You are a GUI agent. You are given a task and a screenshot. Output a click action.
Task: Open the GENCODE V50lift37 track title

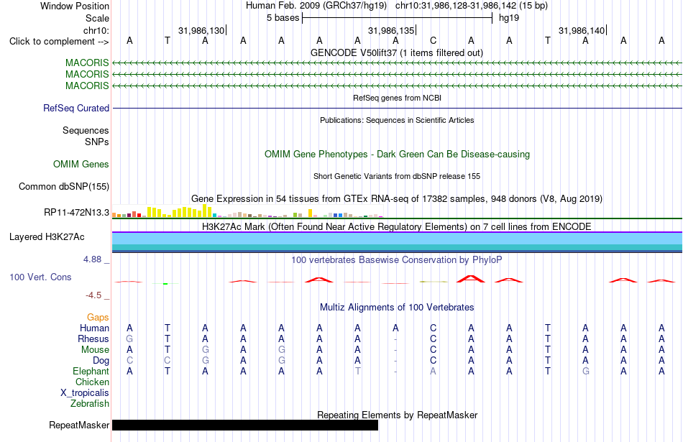coord(396,52)
